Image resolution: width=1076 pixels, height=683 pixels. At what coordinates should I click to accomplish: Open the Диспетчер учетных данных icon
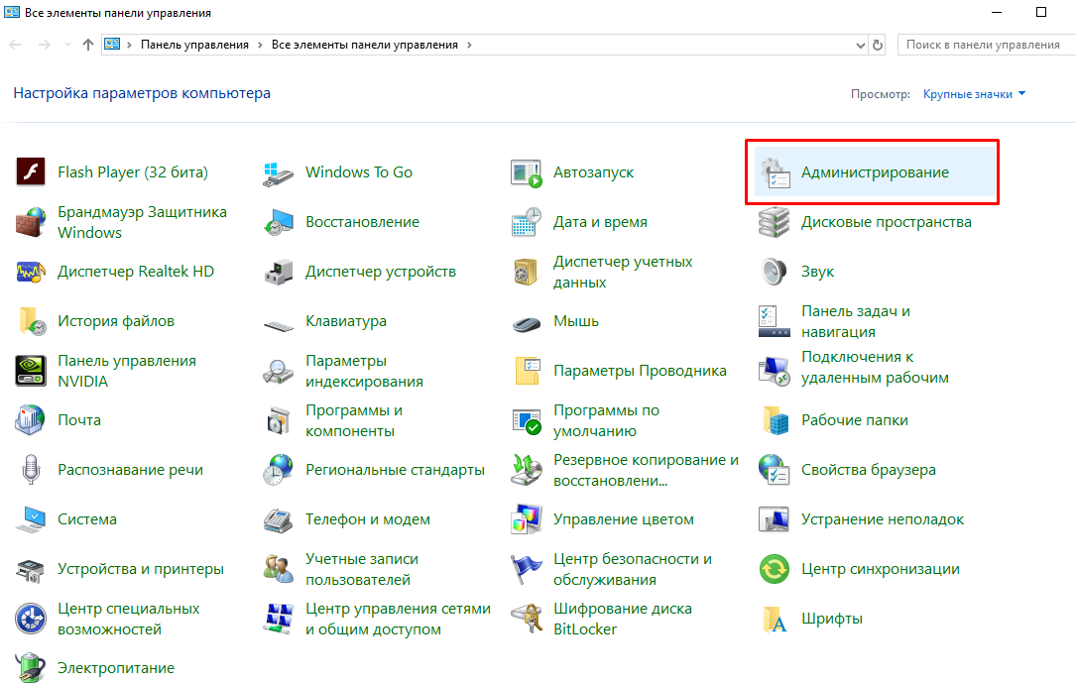[527, 272]
